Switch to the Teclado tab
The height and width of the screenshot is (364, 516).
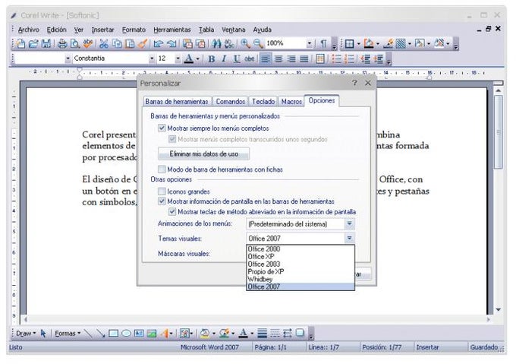point(263,102)
